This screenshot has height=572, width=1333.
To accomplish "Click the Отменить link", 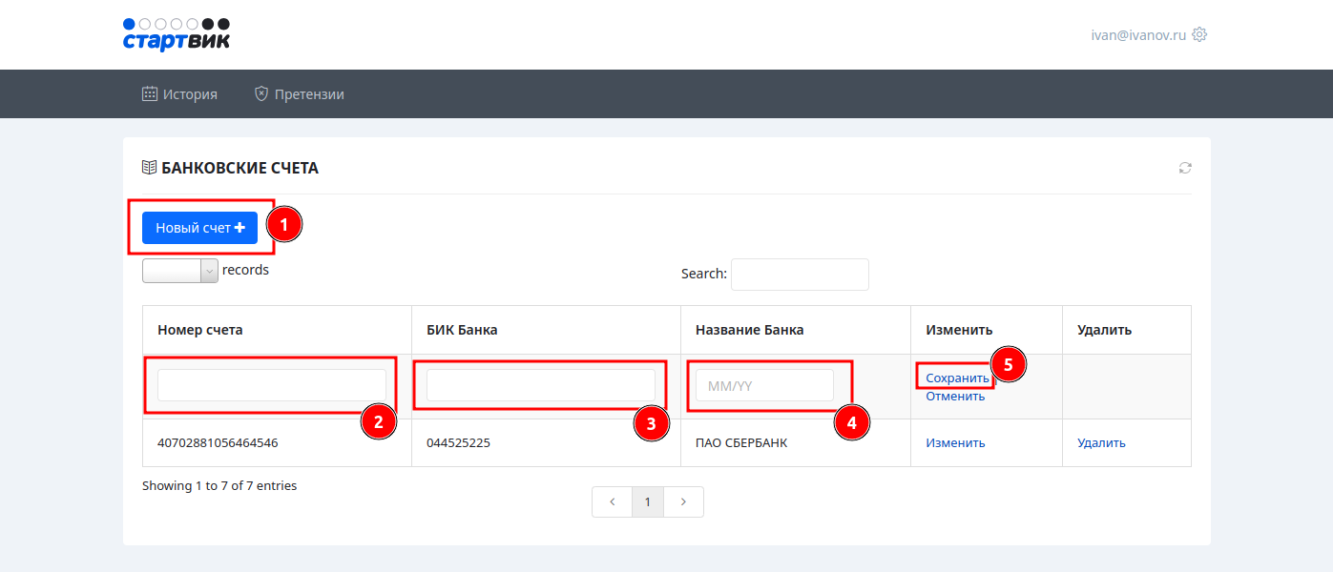I will coord(954,397).
